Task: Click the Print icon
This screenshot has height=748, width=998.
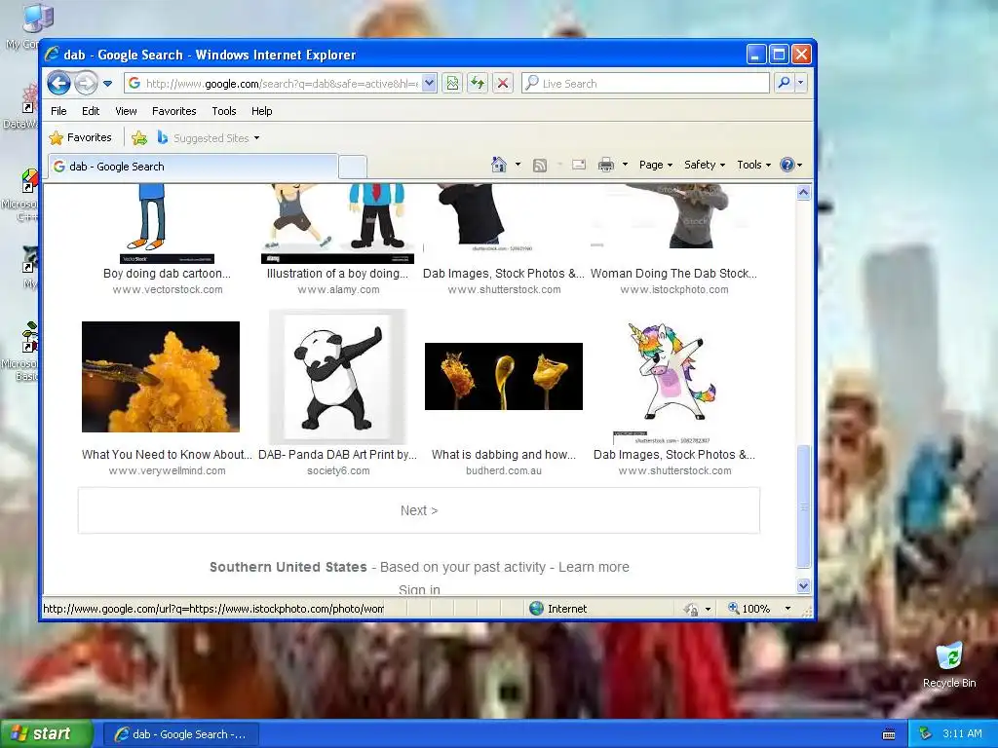Action: pos(606,166)
